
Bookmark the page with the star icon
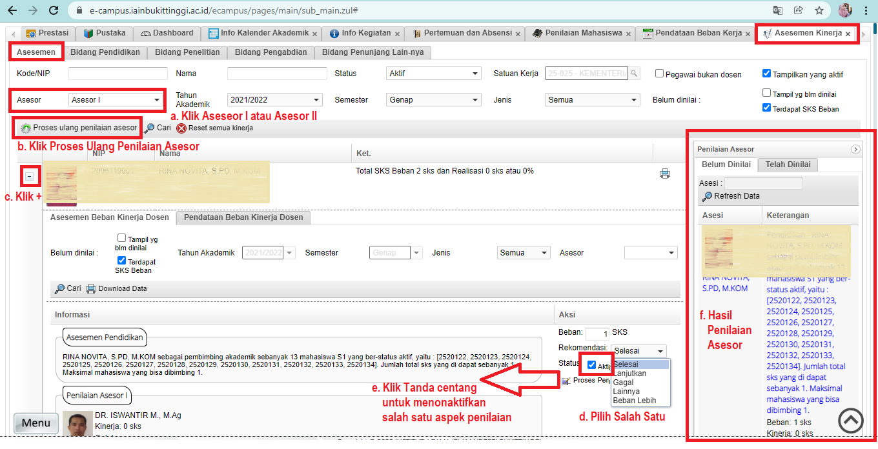819,10
